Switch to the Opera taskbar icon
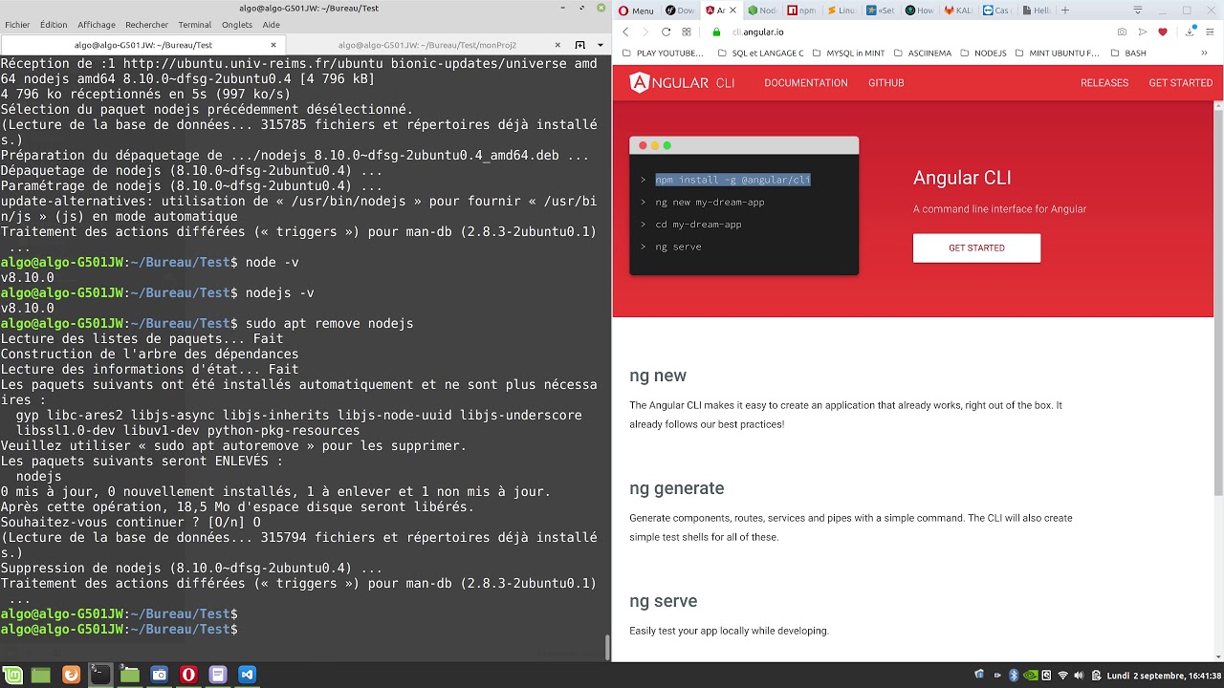Screen dimensions: 1224x688 pyautogui.click(x=188, y=675)
